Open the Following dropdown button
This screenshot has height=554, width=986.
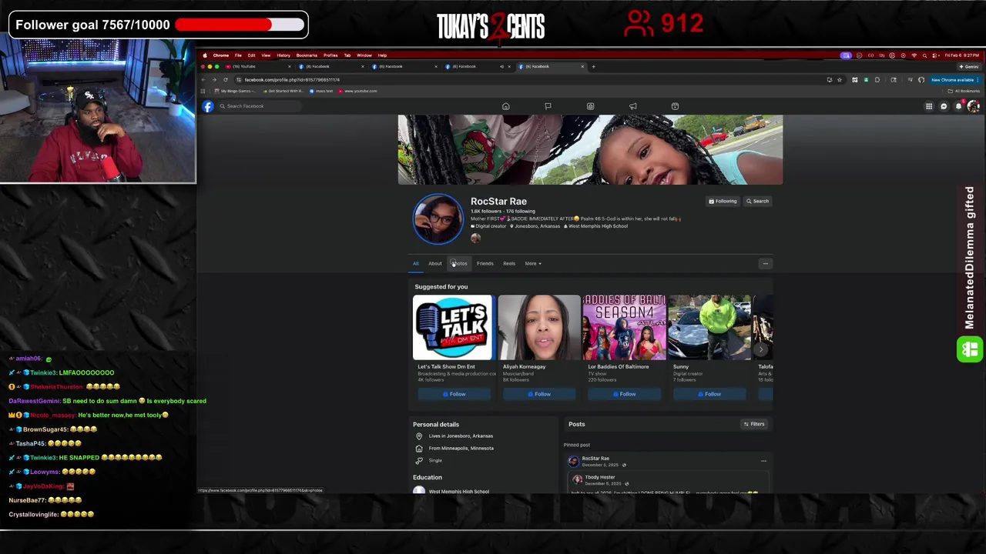[723, 202]
